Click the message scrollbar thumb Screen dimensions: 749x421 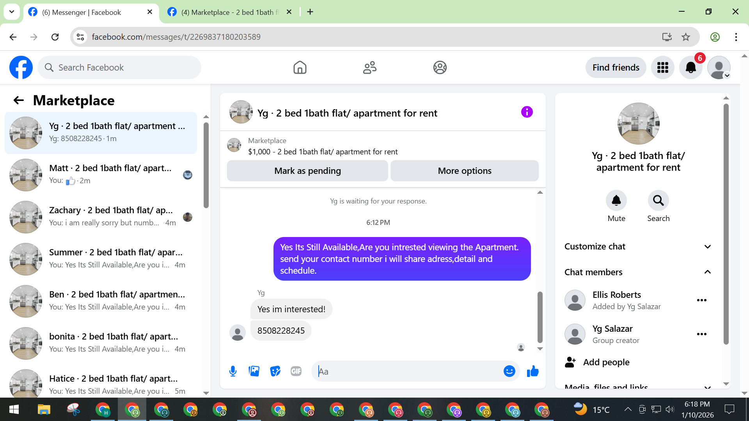point(540,317)
